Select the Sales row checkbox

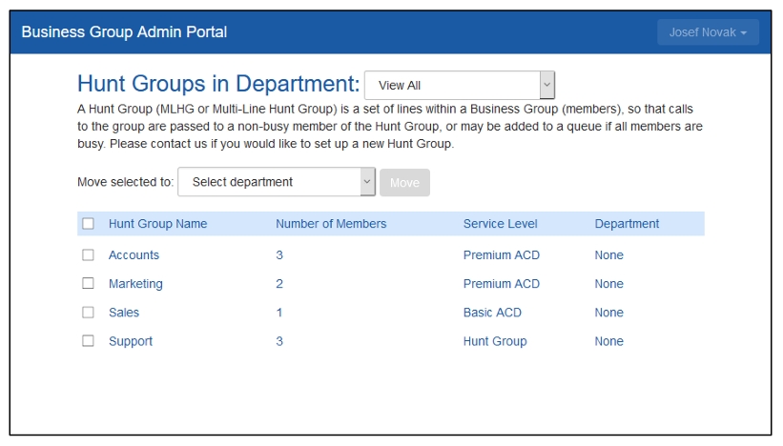(89, 313)
